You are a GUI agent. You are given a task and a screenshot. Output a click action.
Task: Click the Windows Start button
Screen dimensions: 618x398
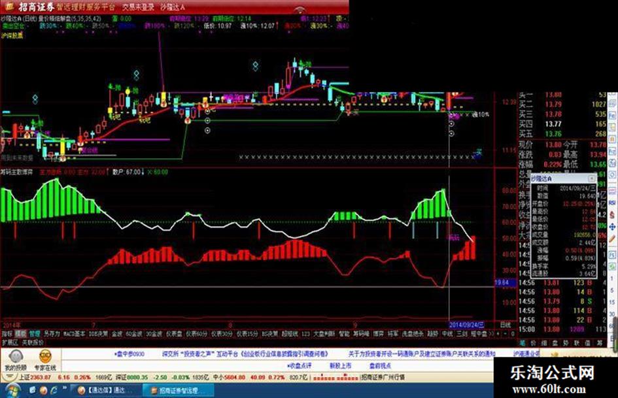12,391
